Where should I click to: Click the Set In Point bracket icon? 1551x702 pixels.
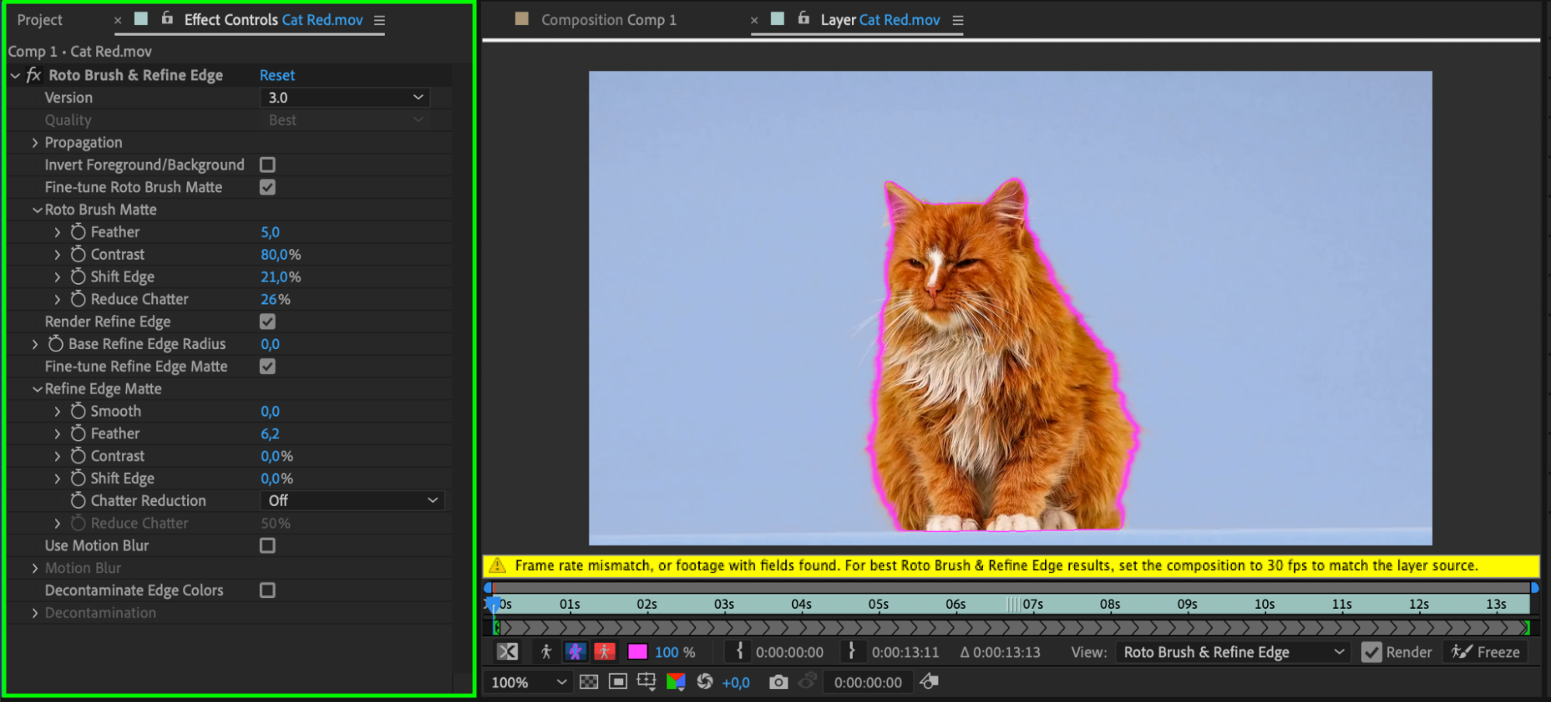point(739,652)
